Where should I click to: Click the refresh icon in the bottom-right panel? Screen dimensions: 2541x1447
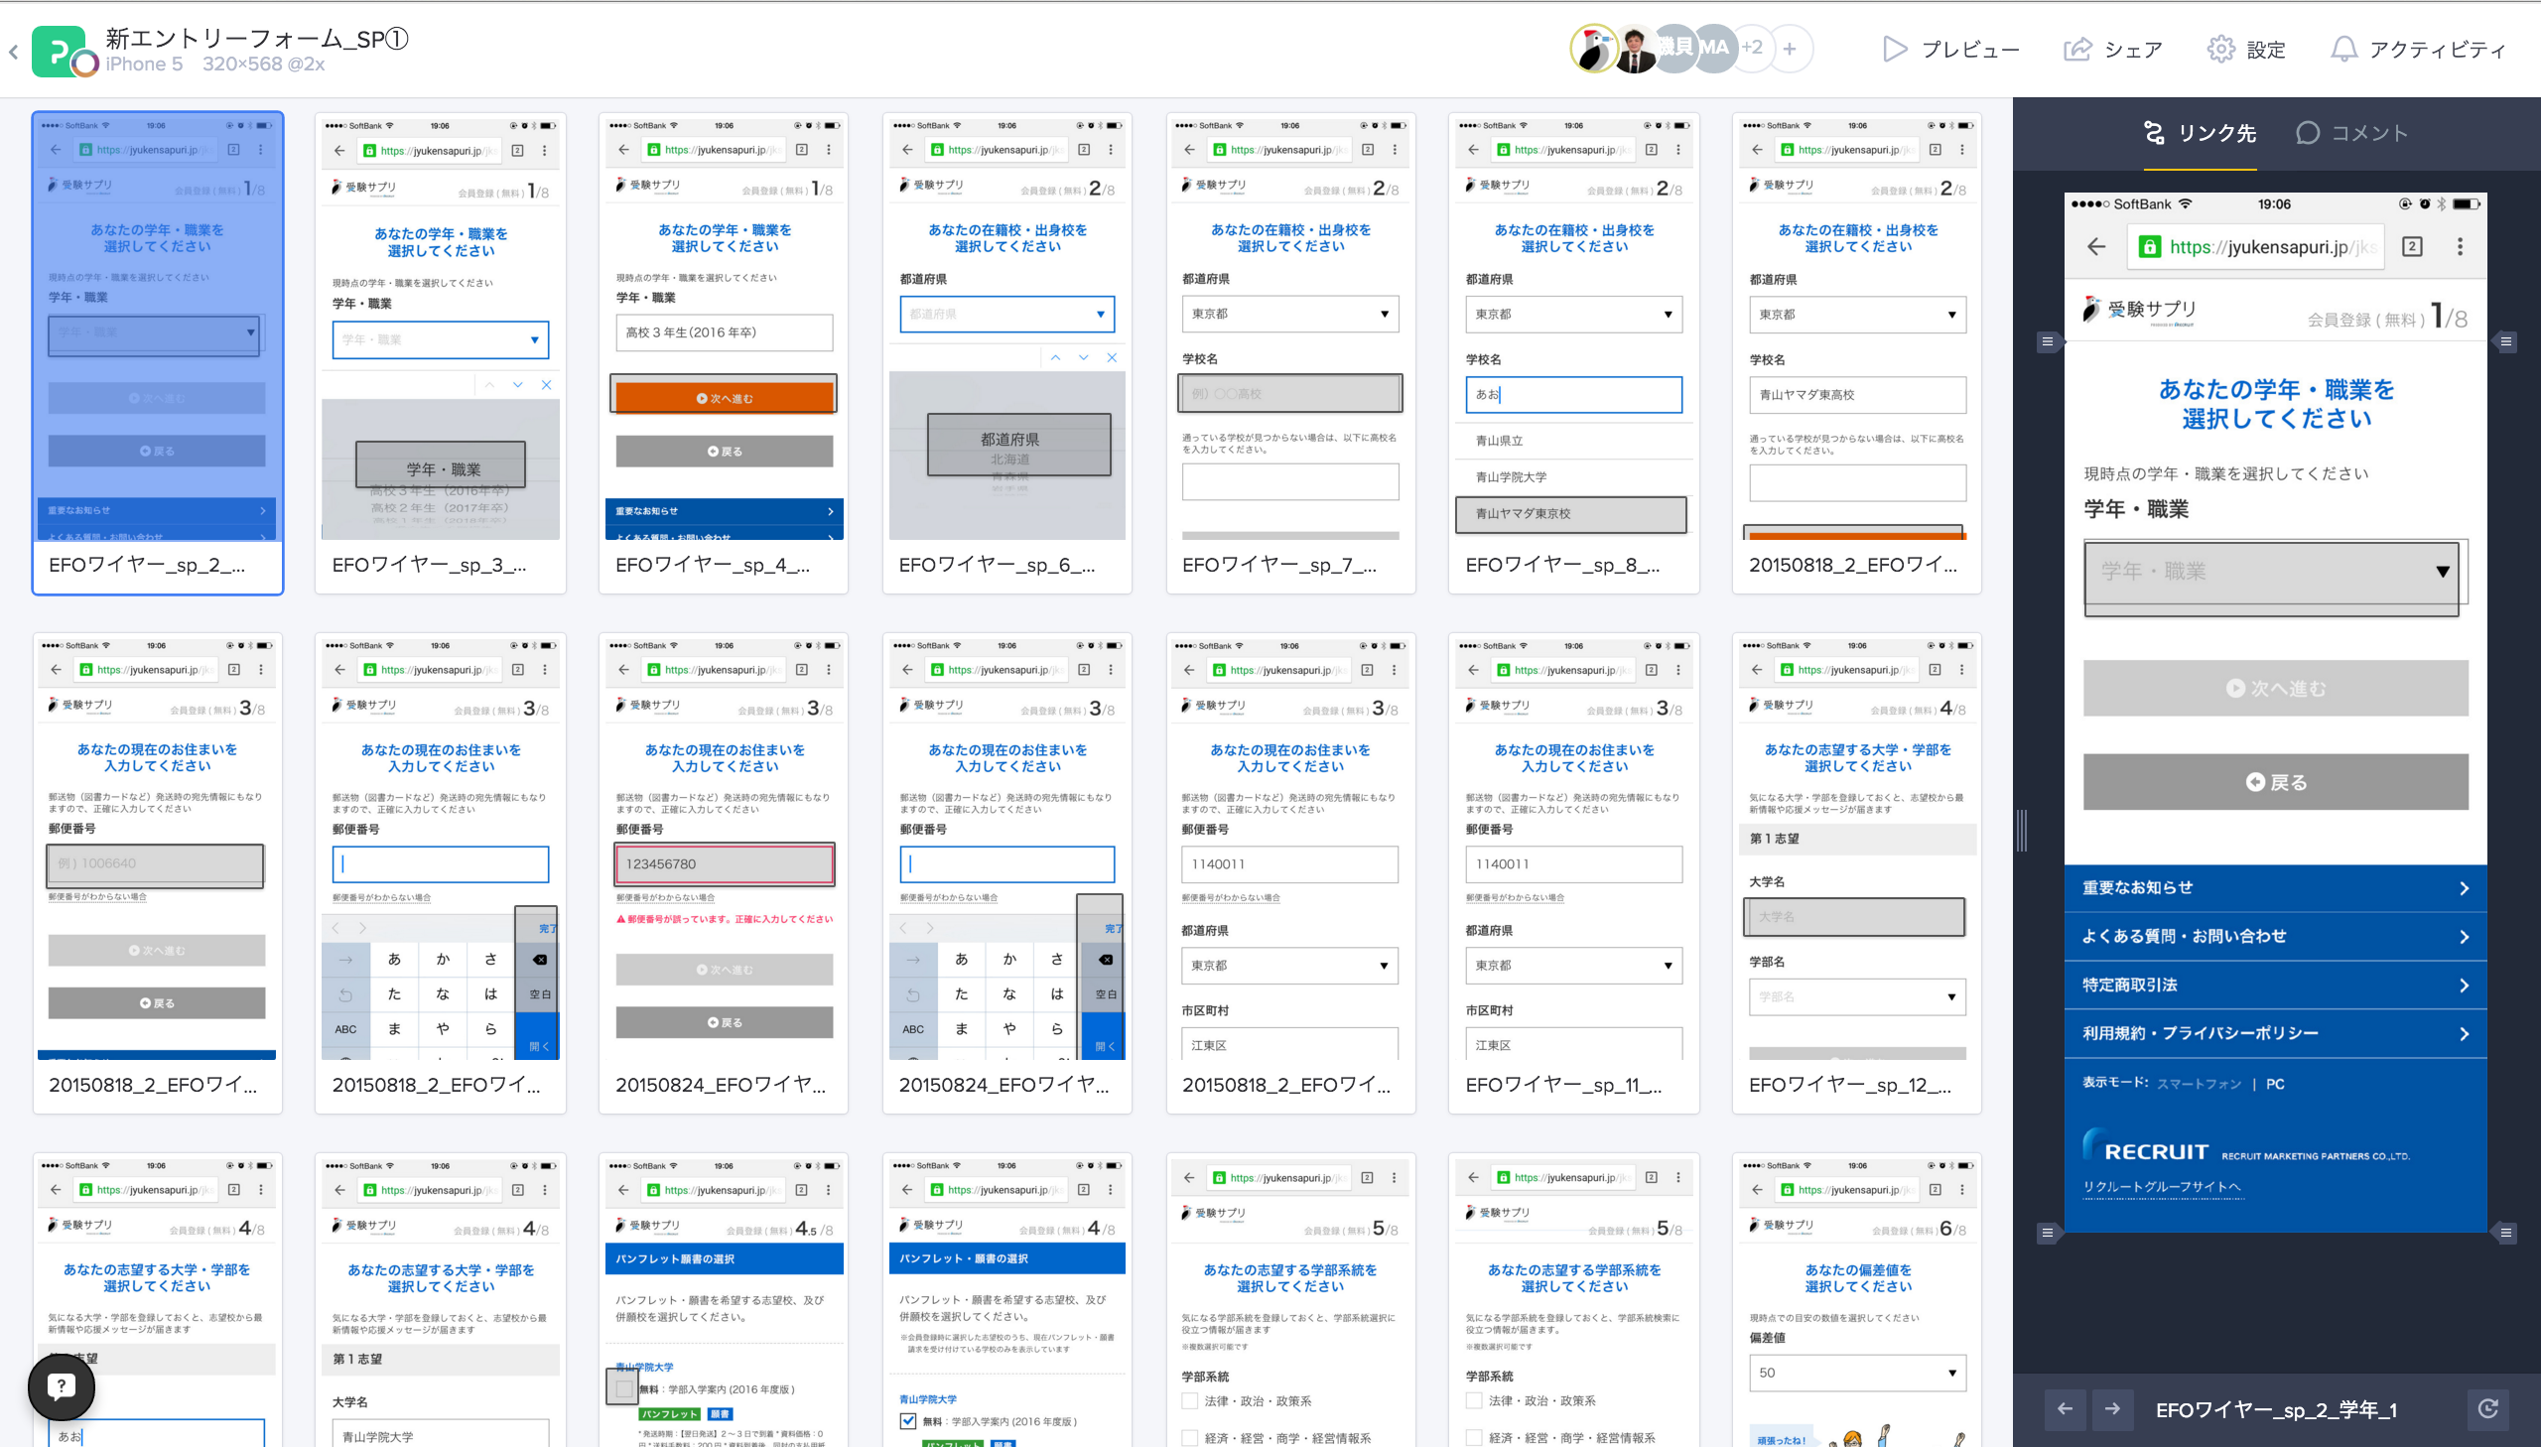coord(2487,1408)
